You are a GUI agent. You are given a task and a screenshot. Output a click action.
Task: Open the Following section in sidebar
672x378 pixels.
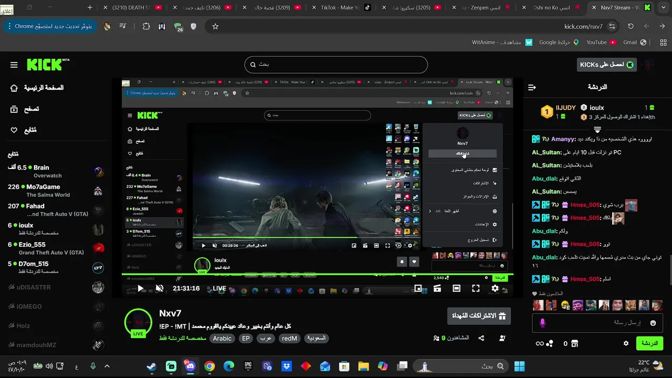[24, 130]
